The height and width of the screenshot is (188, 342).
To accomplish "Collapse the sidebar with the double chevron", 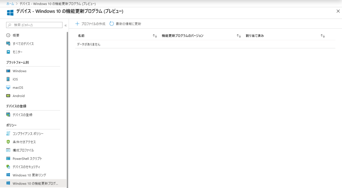I will [65, 25].
